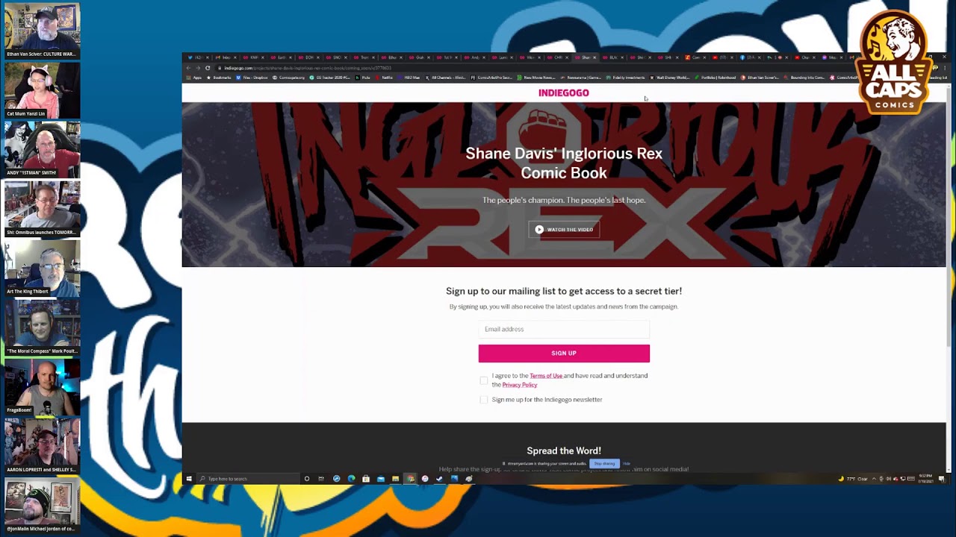This screenshot has height=537, width=956.
Task: Check the agree to Terms of Use box
Action: 484,380
